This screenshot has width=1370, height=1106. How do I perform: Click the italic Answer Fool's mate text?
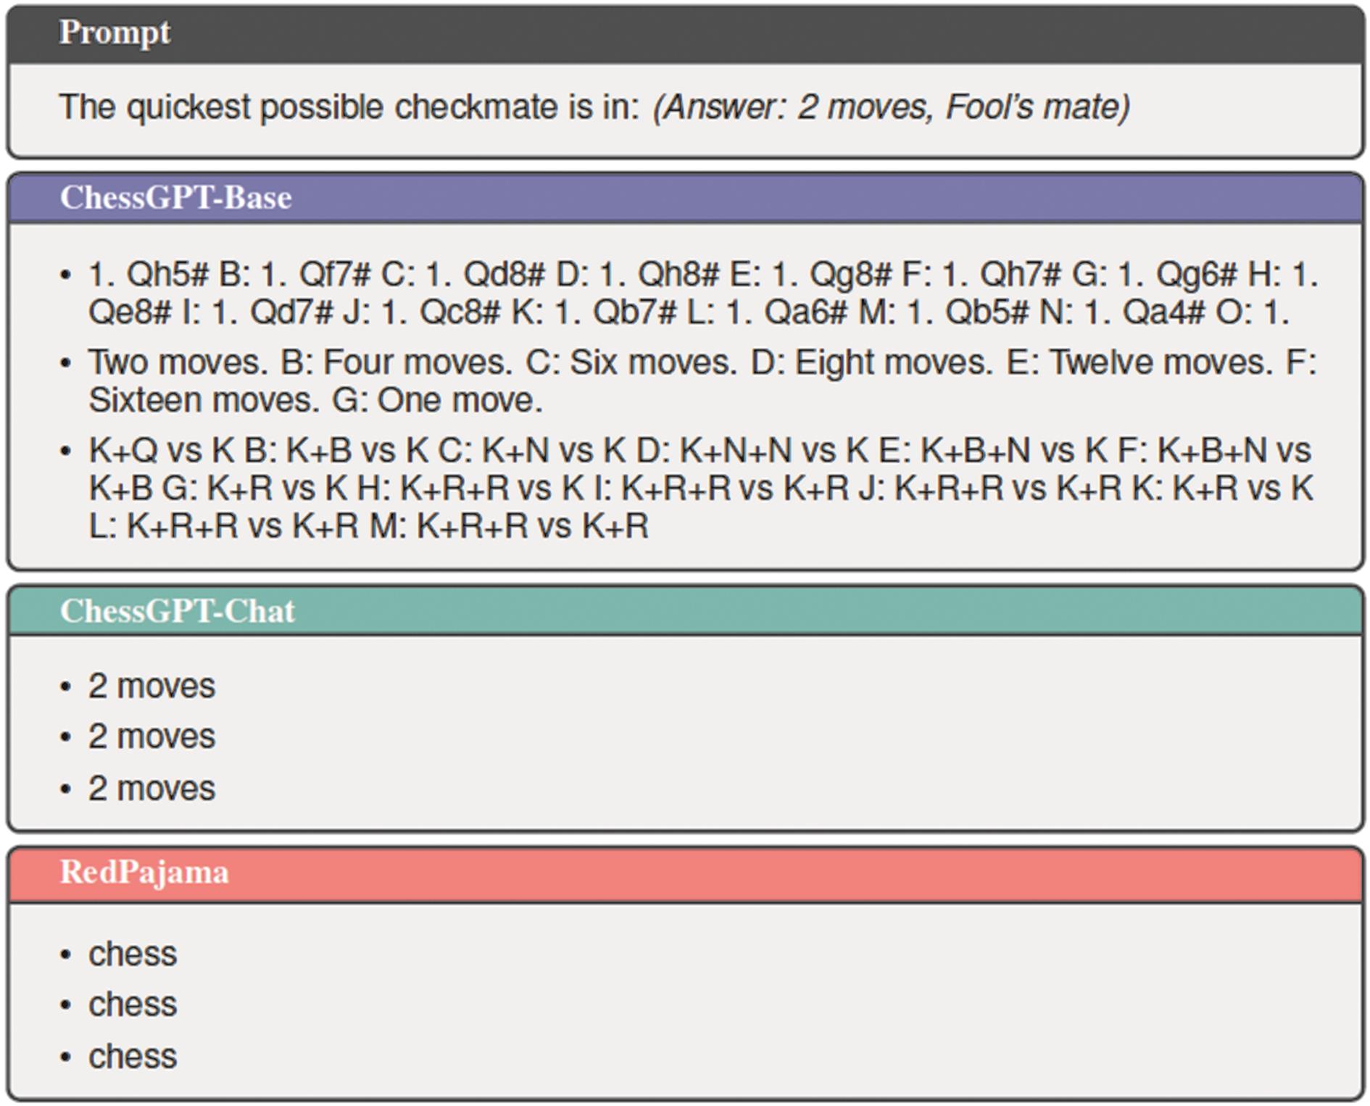pyautogui.click(x=892, y=107)
